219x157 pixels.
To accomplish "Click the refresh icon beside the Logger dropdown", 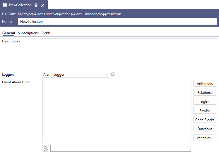I will 113,74.
